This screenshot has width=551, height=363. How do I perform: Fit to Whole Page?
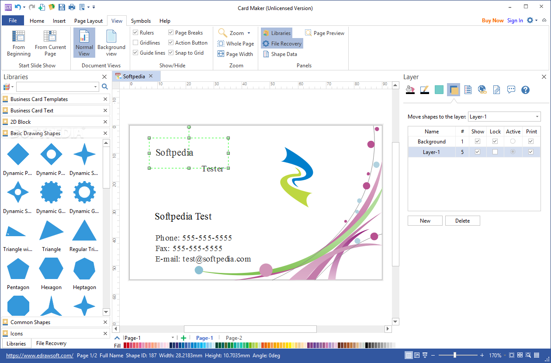236,44
